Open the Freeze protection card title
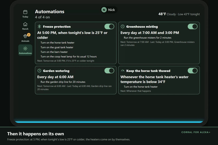This screenshot has width=218, height=145. coord(57,26)
